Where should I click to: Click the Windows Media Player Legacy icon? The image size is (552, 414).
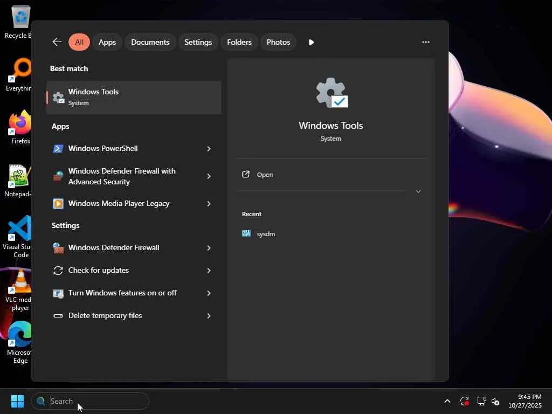58,203
